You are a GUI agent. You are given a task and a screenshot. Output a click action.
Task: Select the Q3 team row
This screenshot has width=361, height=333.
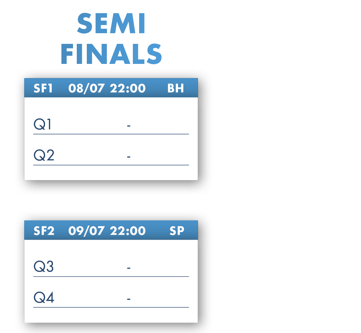point(111,267)
